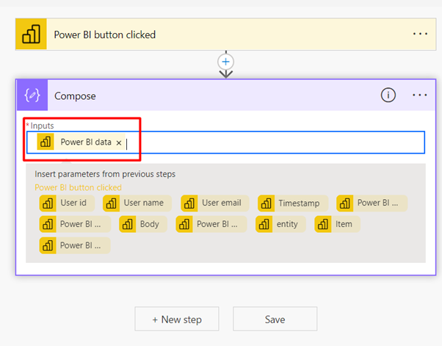
Task: Insert the last-row Power BI token
Action: pyautogui.click(x=75, y=245)
